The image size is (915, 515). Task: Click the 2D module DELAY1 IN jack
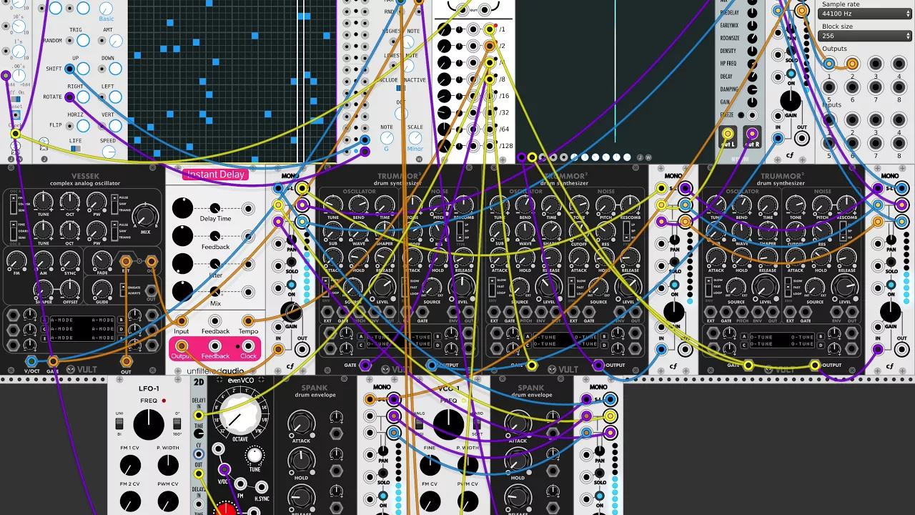point(199,416)
